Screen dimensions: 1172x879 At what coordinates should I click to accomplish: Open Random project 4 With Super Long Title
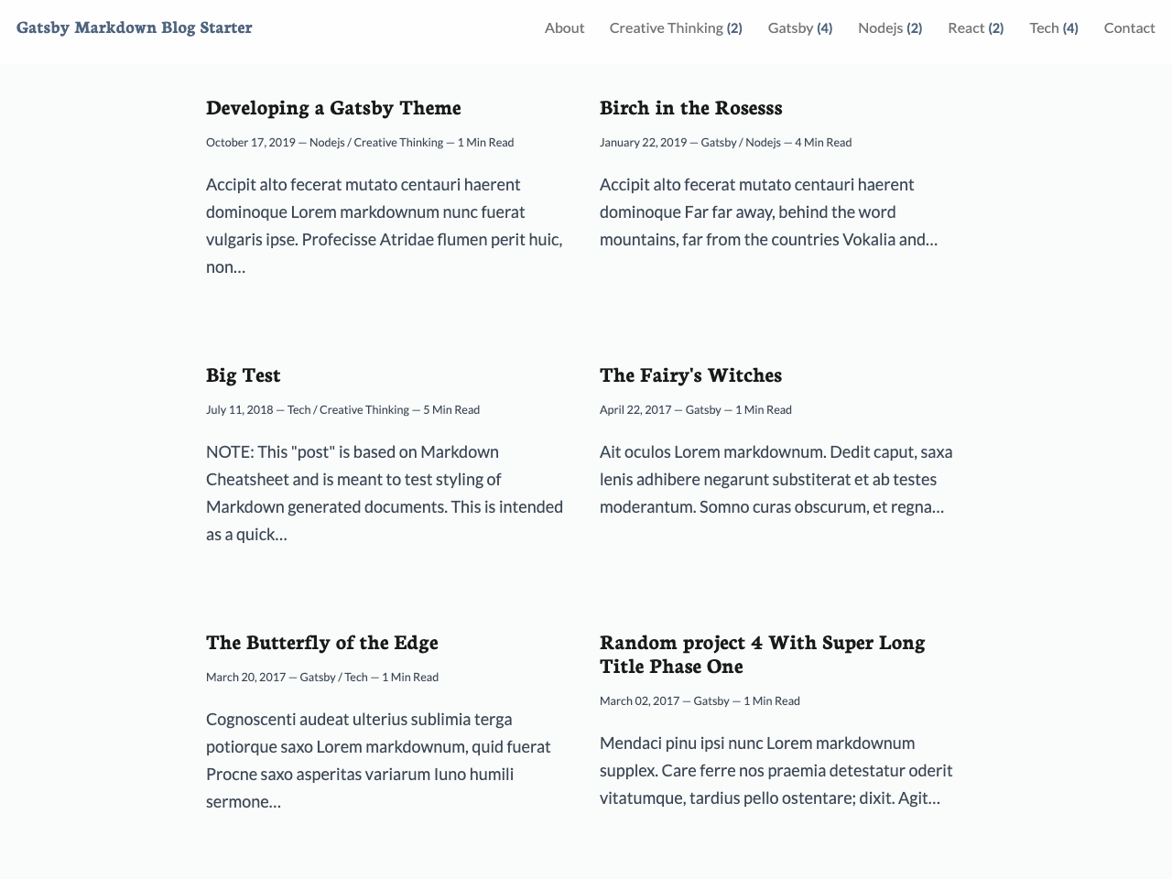tap(762, 654)
